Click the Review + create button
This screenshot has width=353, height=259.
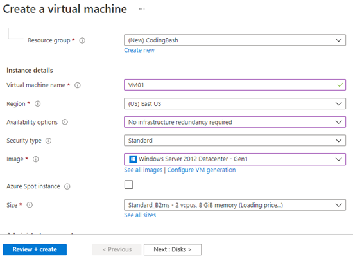35,249
